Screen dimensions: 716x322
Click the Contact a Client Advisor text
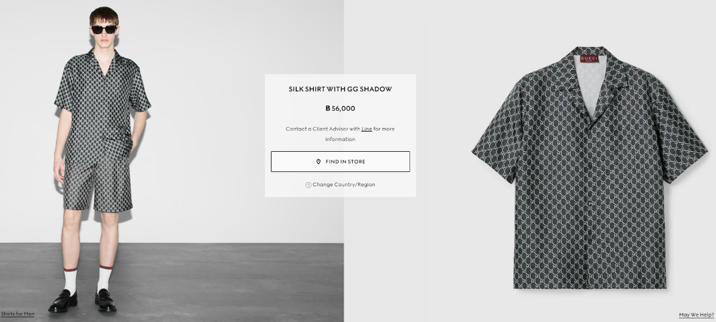coord(322,129)
